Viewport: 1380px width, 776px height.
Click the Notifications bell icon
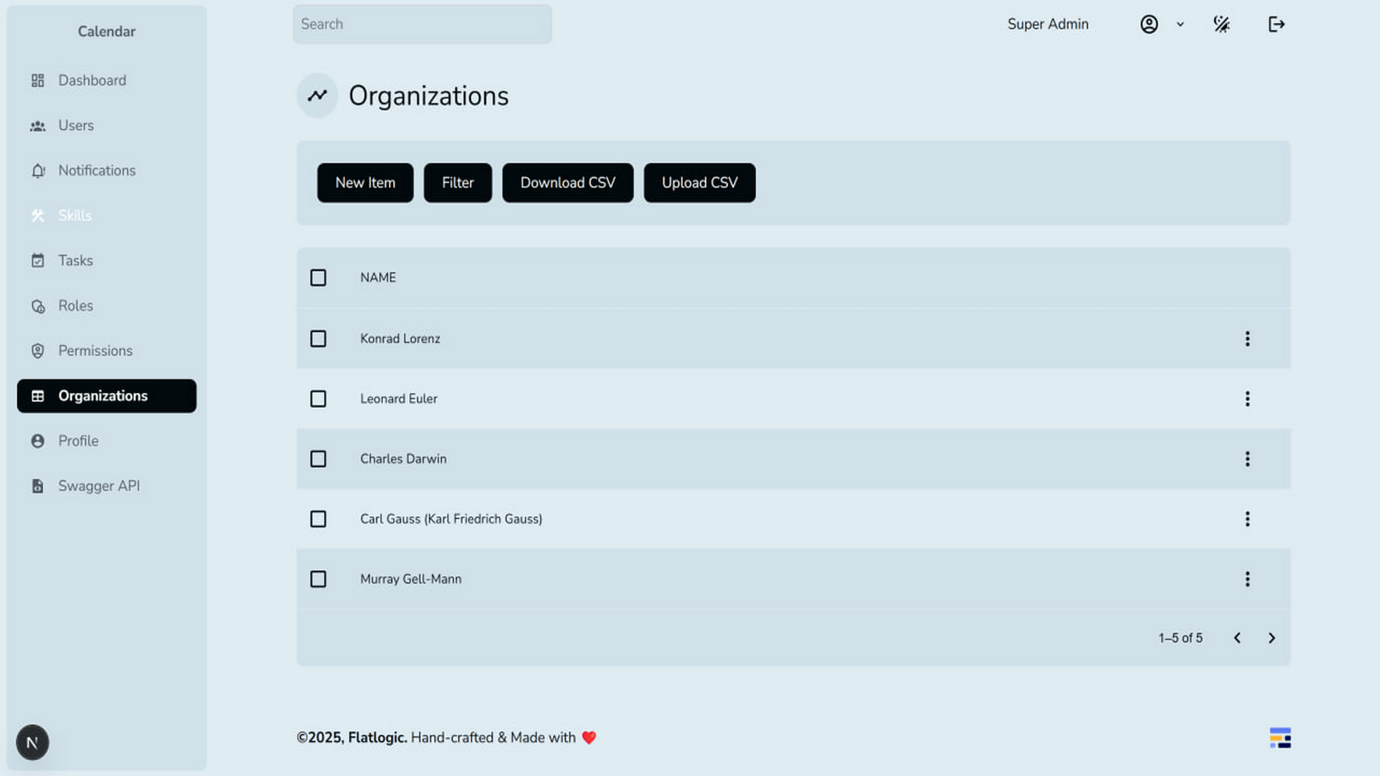[x=38, y=171]
